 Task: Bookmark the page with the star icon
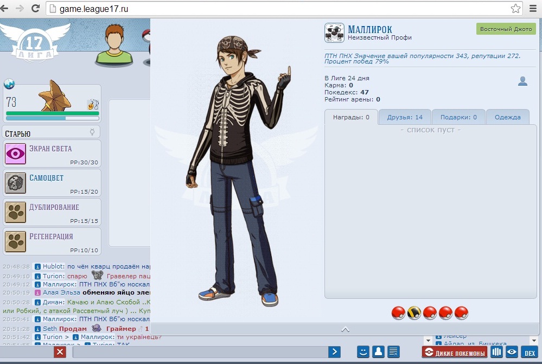click(x=515, y=8)
